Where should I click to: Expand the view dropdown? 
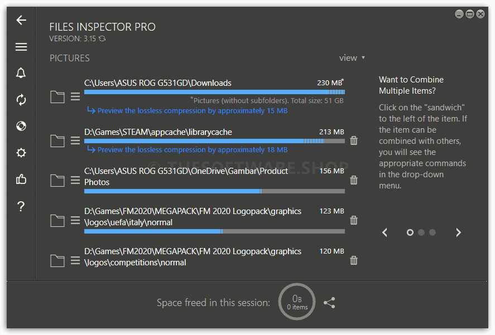[352, 58]
